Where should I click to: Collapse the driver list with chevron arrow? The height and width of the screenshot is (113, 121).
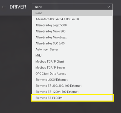click(109, 7)
